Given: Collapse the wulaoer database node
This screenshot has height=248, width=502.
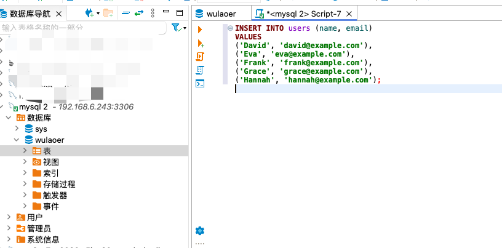Looking at the screenshot, I should [17, 140].
